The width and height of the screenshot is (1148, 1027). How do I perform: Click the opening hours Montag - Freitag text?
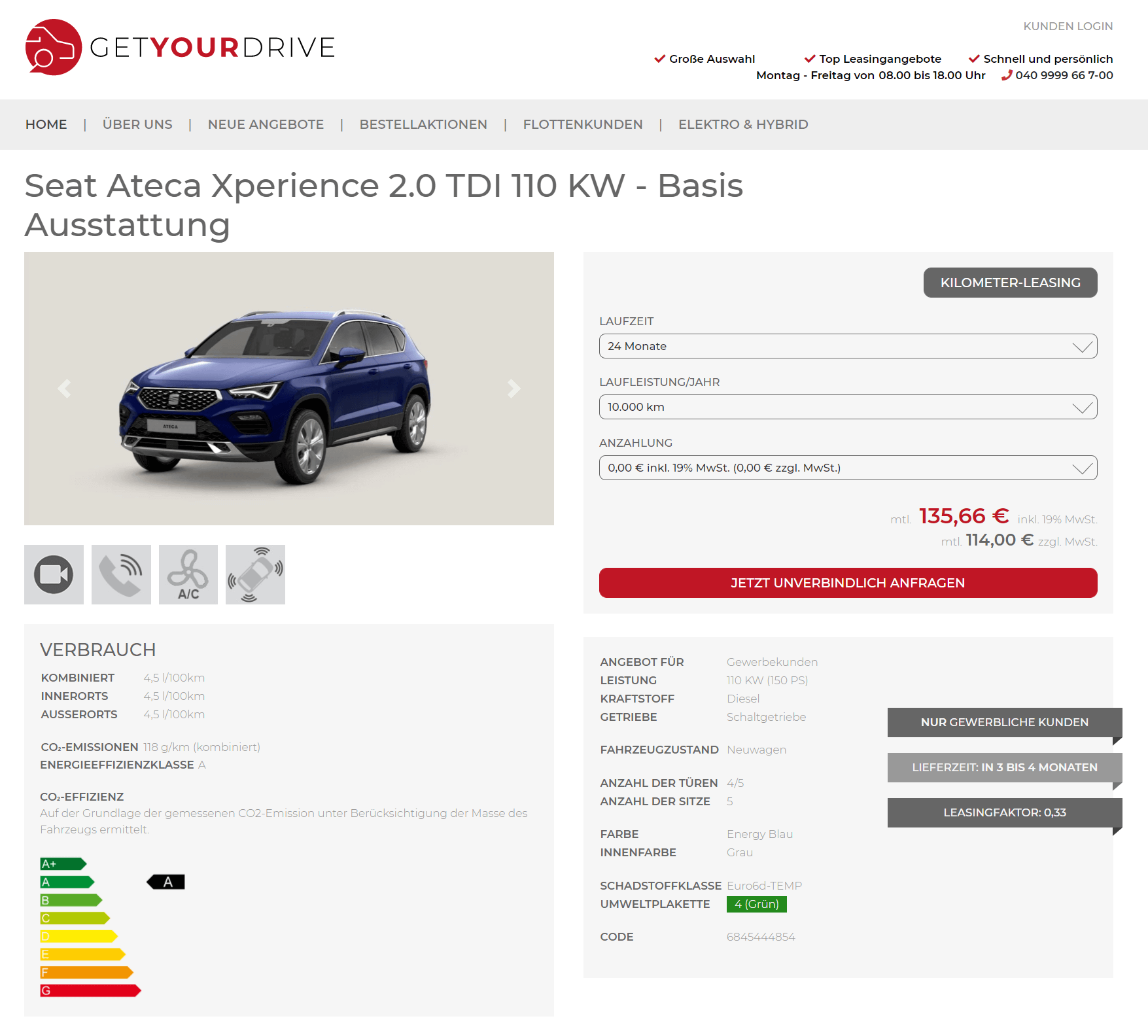coord(871,75)
